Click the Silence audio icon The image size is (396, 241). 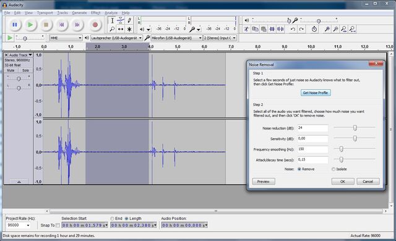pyautogui.click(x=280, y=29)
